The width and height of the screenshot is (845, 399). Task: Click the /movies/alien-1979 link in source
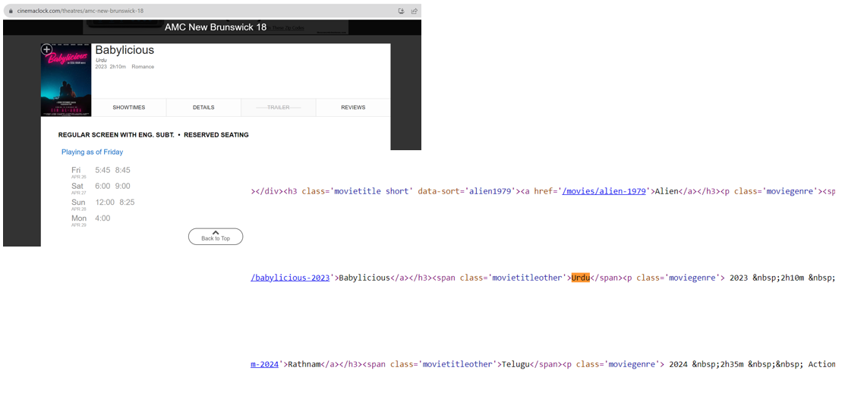604,191
